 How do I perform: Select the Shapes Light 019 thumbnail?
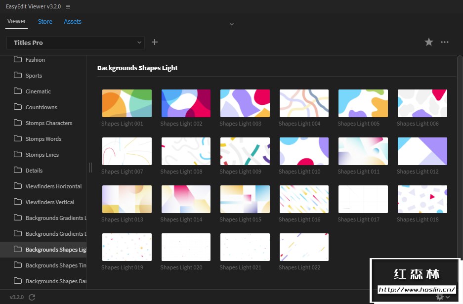pyautogui.click(x=127, y=247)
